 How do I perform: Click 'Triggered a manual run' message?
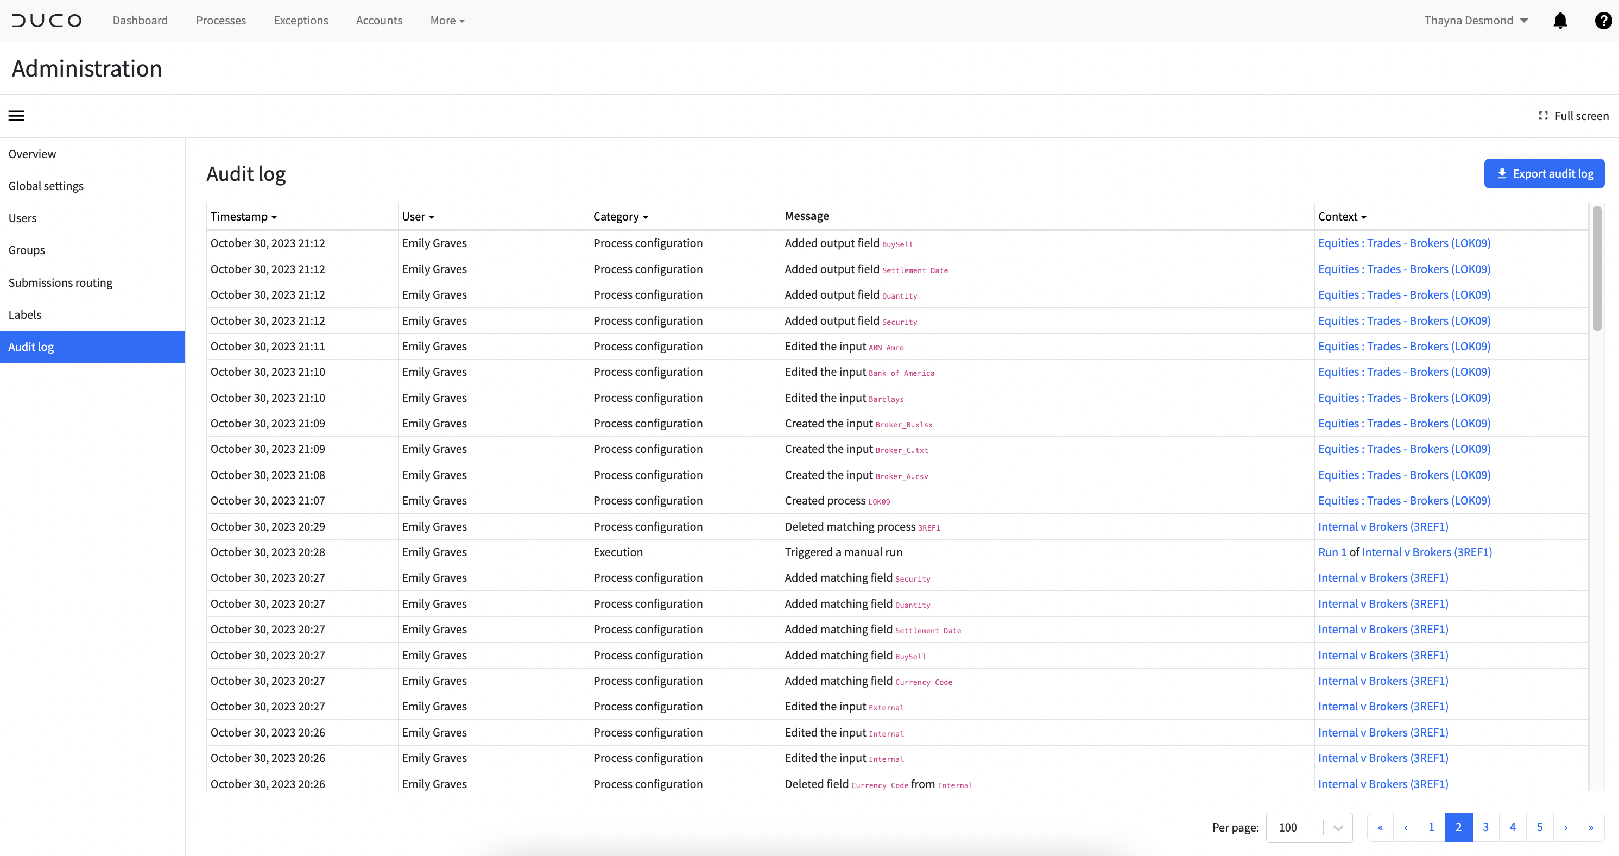(x=843, y=552)
